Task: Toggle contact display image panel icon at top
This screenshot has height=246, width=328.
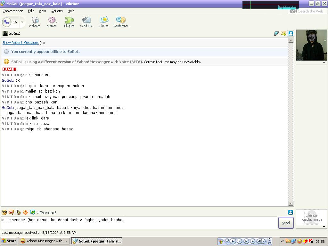Action: (291, 33)
